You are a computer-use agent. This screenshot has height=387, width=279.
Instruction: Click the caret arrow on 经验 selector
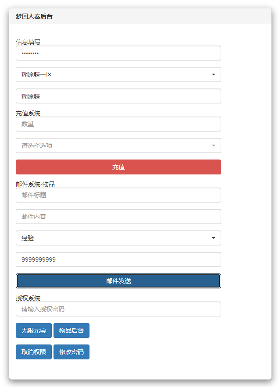click(214, 238)
